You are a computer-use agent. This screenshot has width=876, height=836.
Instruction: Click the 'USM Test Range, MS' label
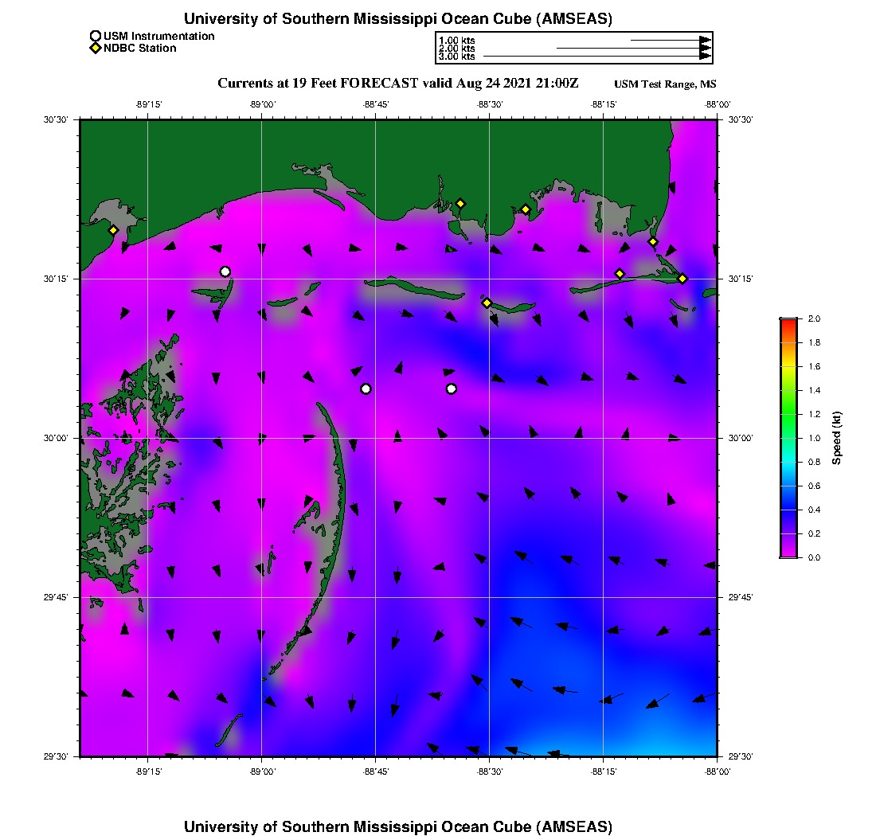coord(665,84)
